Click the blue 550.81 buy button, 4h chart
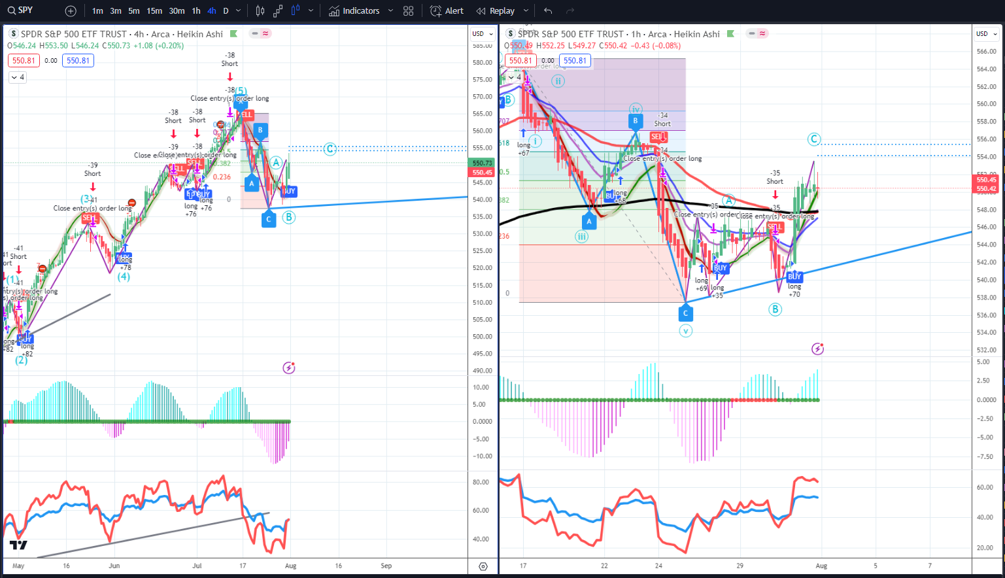The image size is (1005, 578). click(78, 61)
